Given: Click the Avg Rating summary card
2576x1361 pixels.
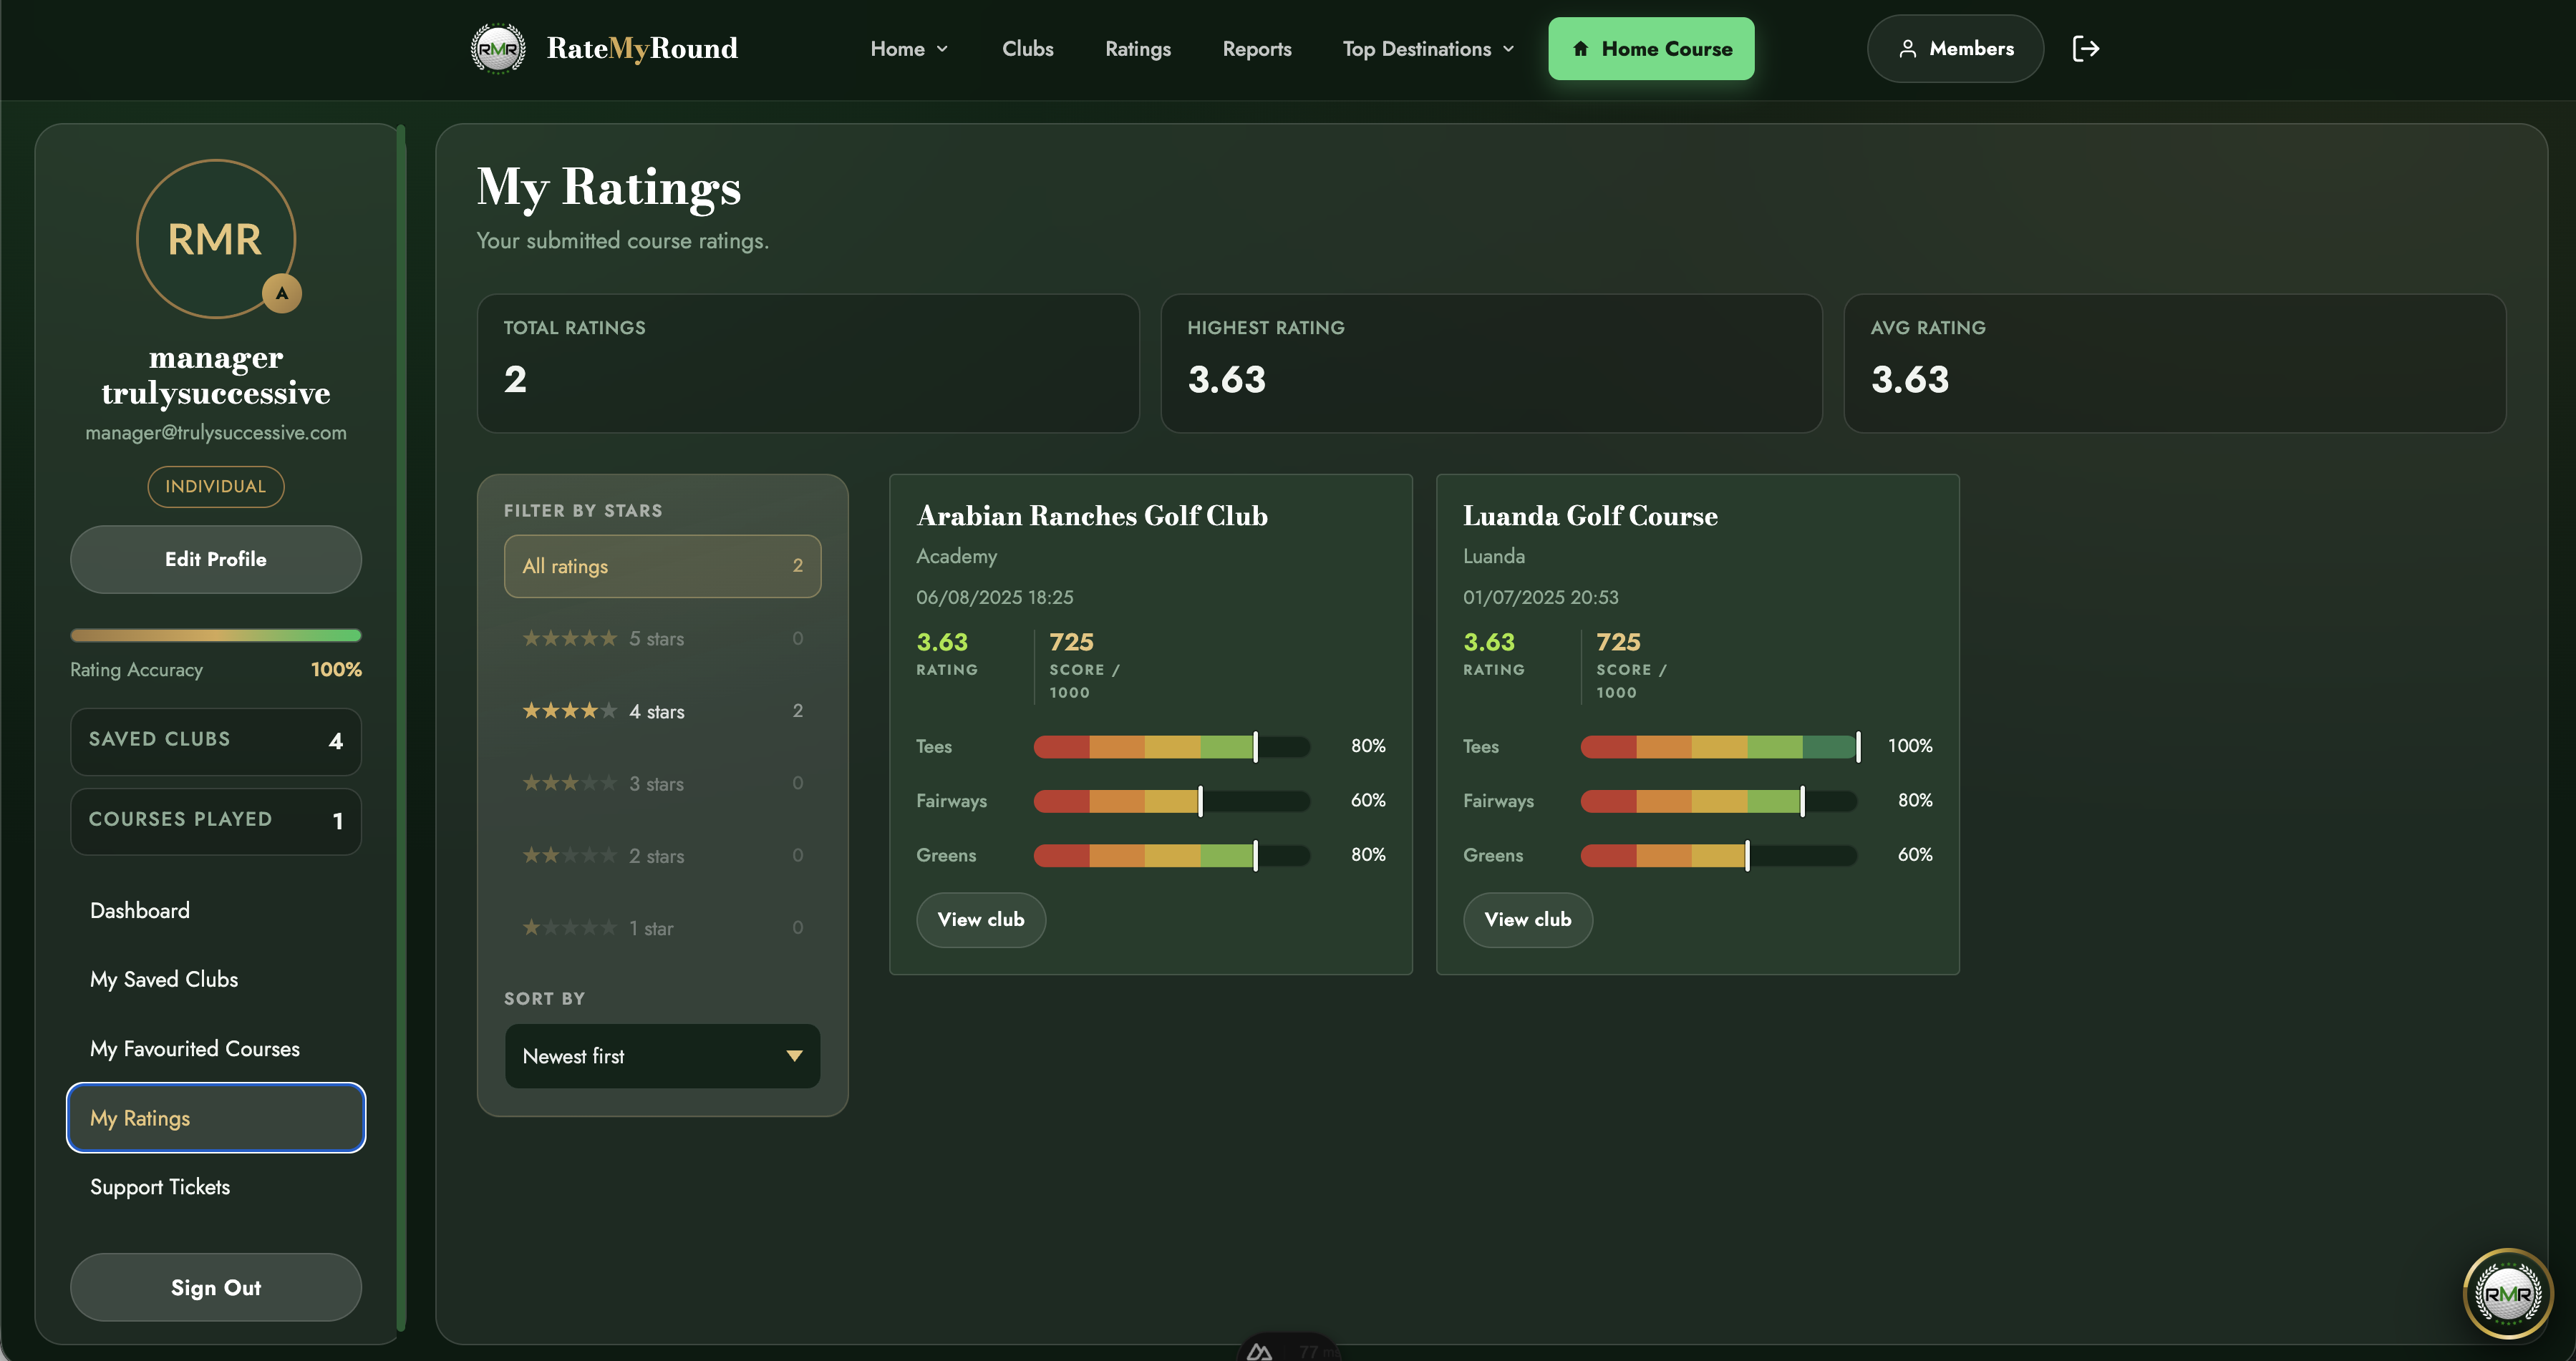Looking at the screenshot, I should point(2174,363).
